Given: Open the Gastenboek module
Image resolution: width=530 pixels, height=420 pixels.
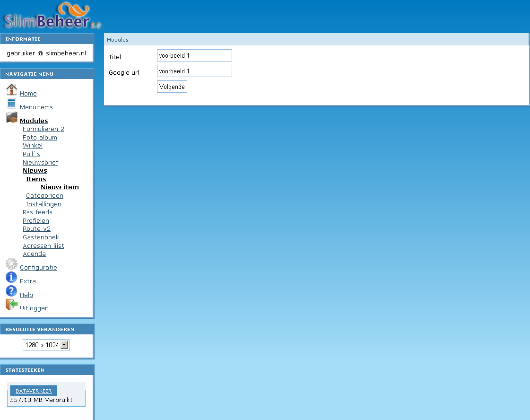Looking at the screenshot, I should point(41,237).
